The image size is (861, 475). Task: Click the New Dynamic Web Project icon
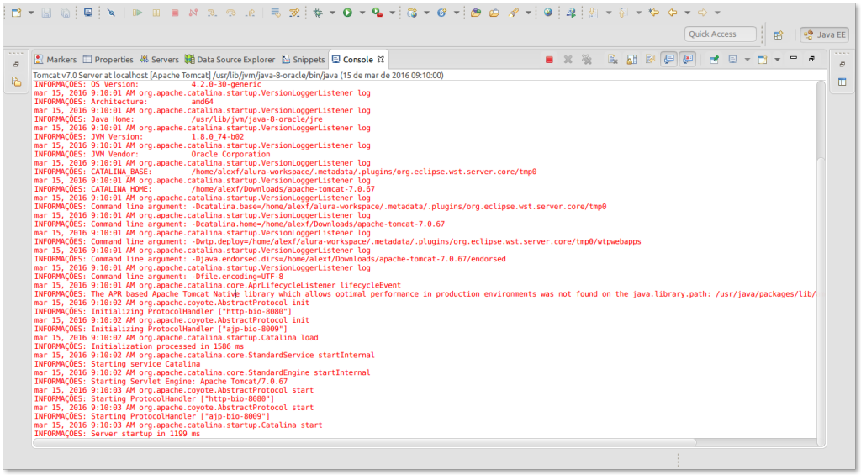[412, 12]
